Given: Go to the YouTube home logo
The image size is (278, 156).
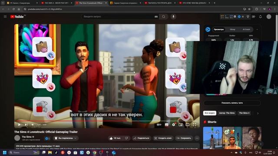Looking at the screenshot, I should pyautogui.click(x=17, y=16).
